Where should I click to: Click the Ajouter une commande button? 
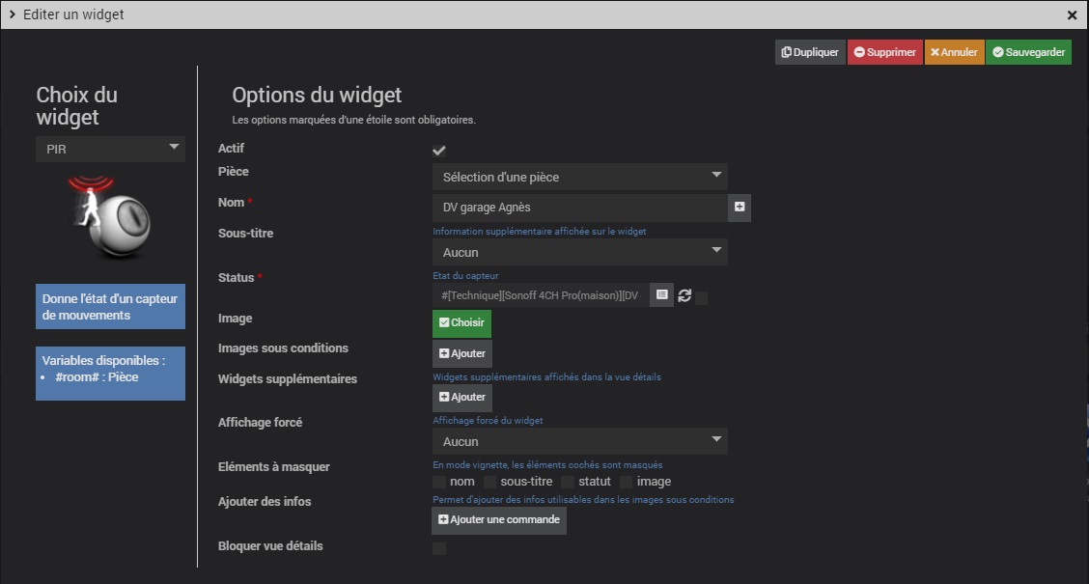click(498, 519)
